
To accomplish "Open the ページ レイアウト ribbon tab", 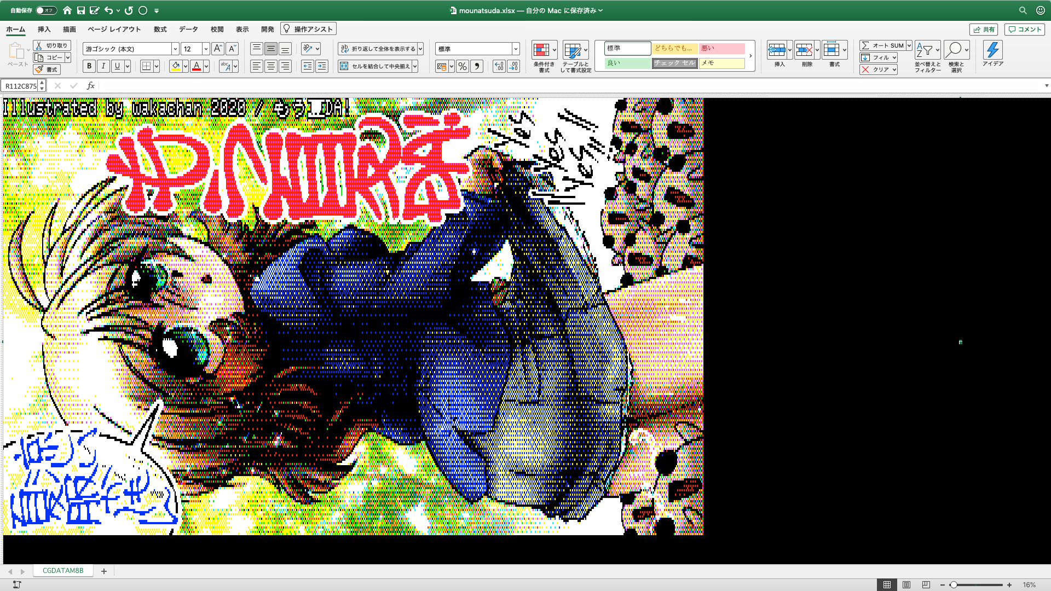I will [114, 30].
